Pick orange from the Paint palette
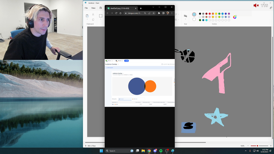This screenshot has height=154, width=274. pyautogui.click(x=213, y=14)
